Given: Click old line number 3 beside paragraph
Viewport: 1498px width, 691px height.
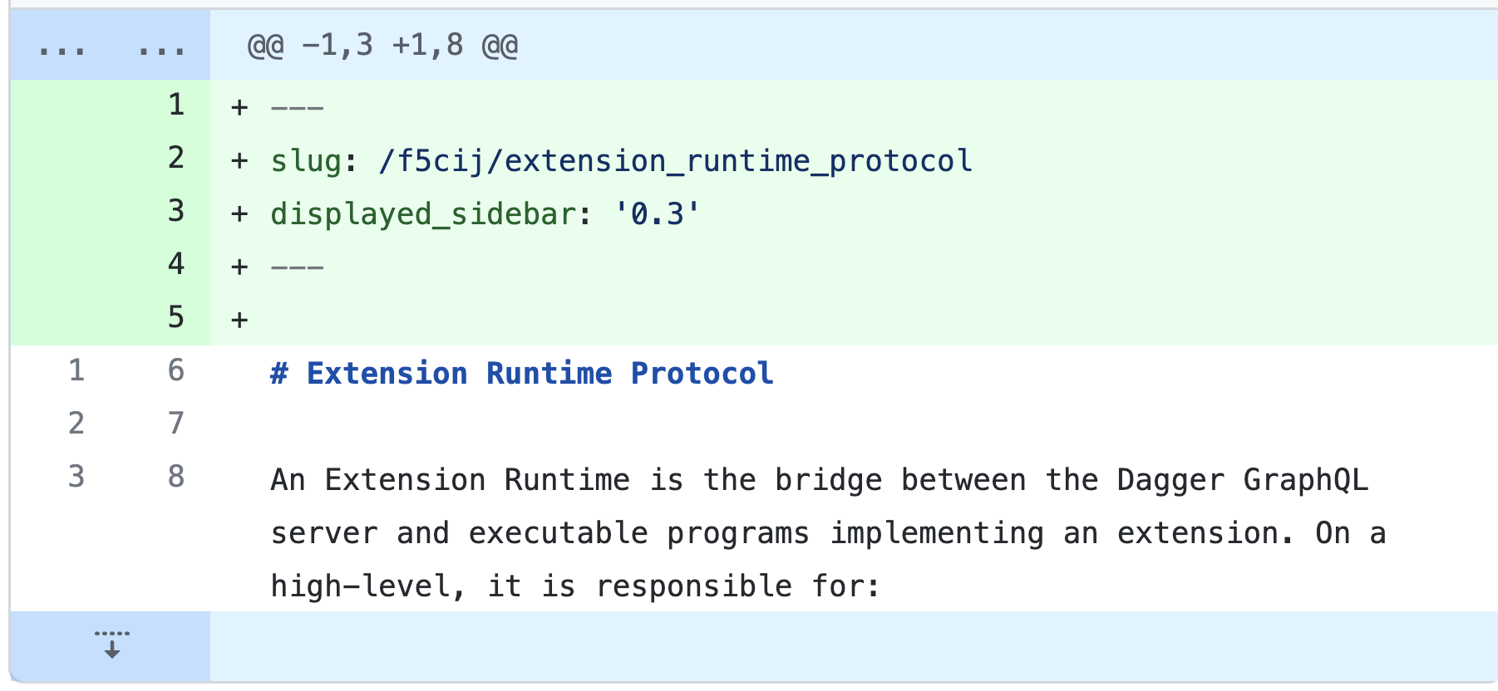Looking at the screenshot, I should (x=76, y=477).
